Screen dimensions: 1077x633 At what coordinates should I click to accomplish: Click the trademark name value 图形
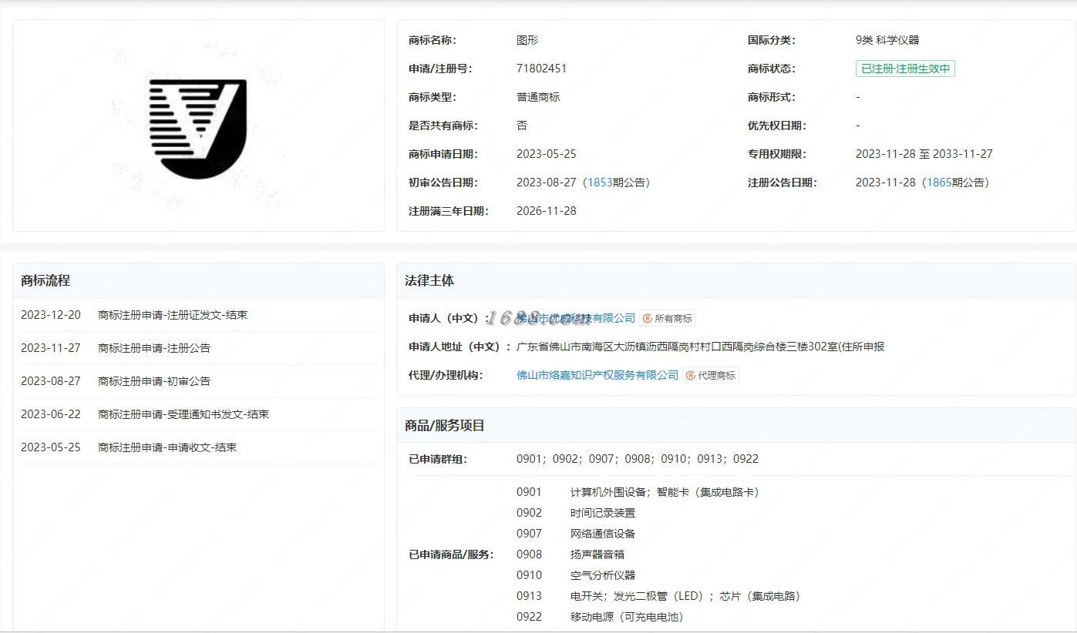point(527,40)
